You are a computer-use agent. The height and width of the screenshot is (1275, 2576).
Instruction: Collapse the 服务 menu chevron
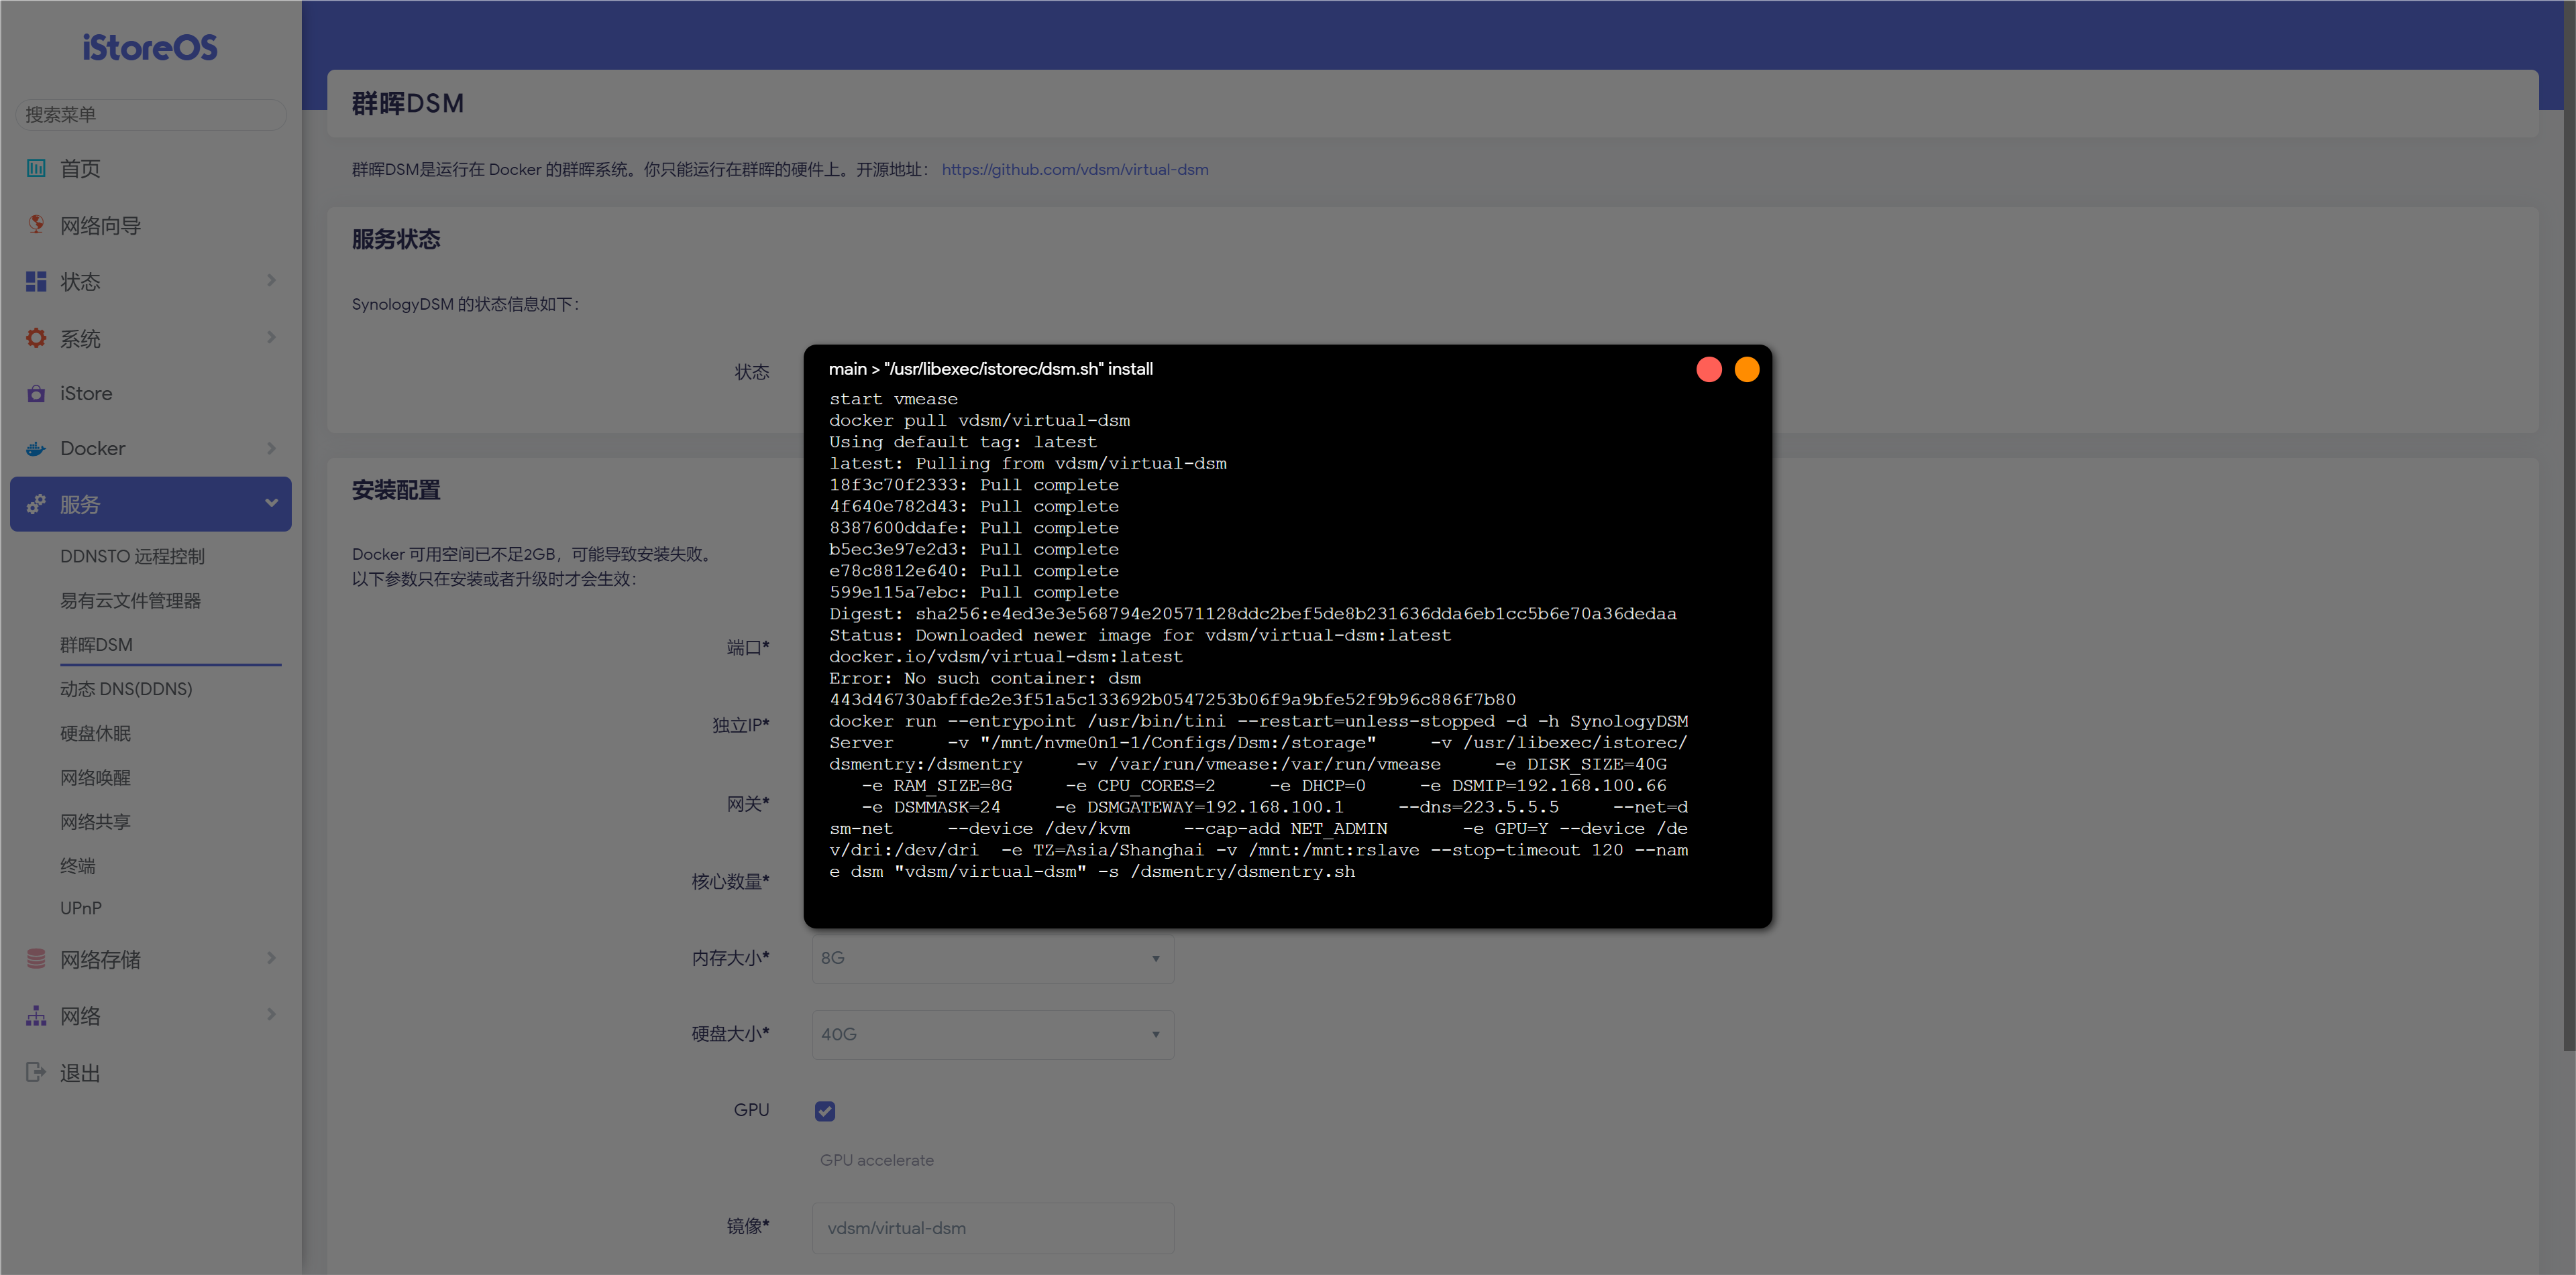pyautogui.click(x=271, y=503)
